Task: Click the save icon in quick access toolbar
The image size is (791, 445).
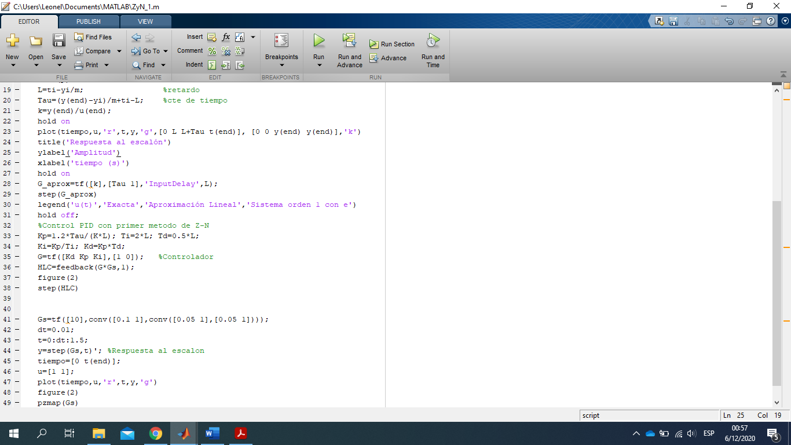Action: coord(673,21)
